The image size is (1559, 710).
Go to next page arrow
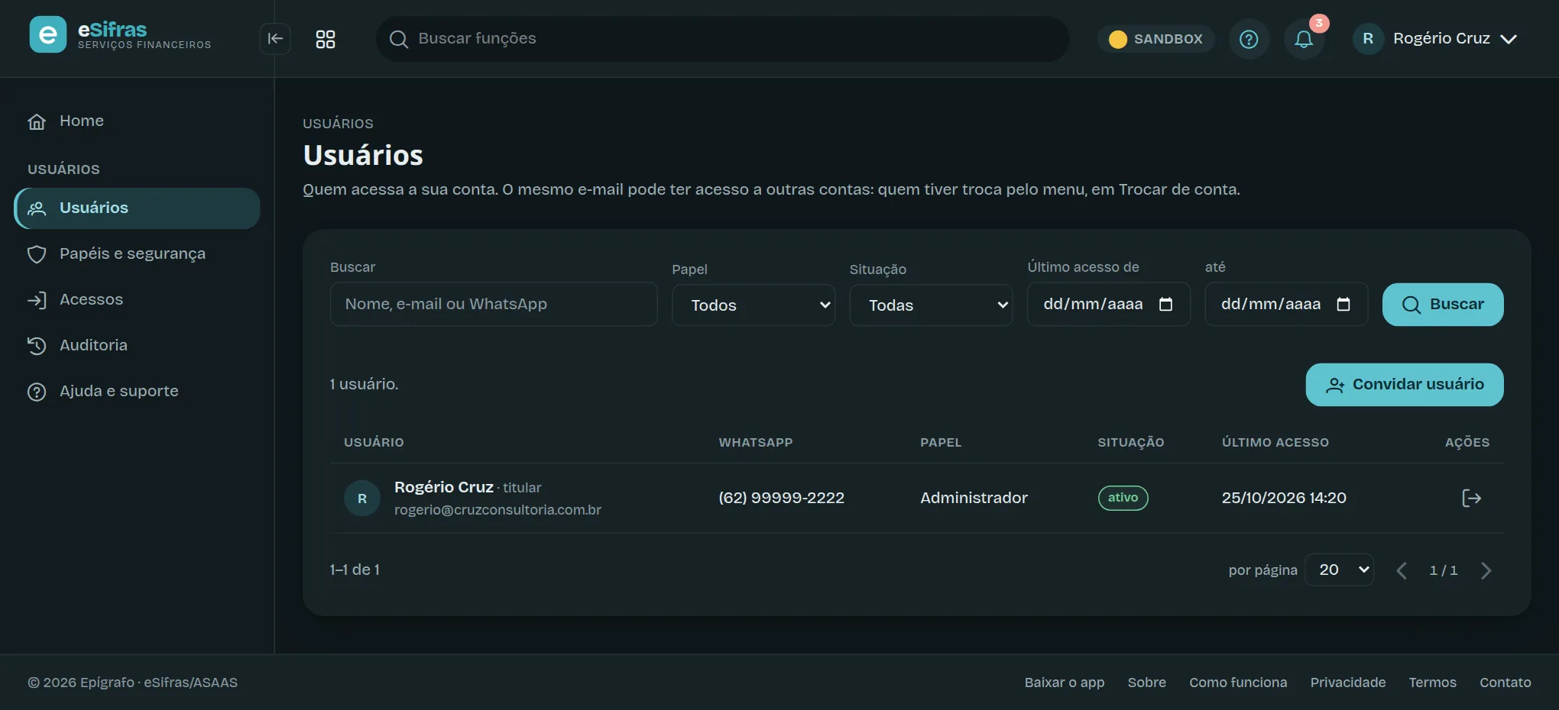1486,570
